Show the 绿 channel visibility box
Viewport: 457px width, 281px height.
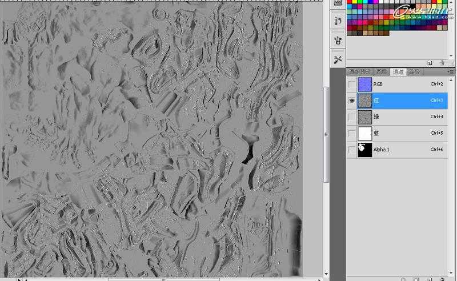pos(352,117)
